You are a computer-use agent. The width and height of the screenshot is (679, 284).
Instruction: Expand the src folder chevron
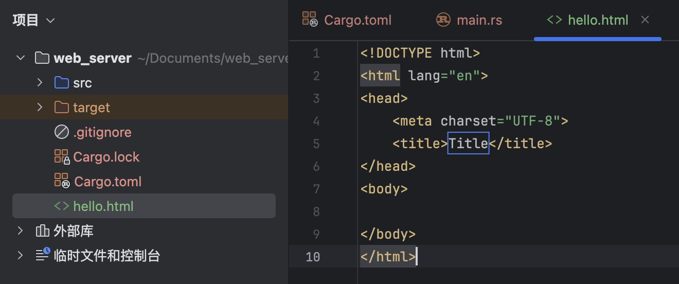[40, 82]
